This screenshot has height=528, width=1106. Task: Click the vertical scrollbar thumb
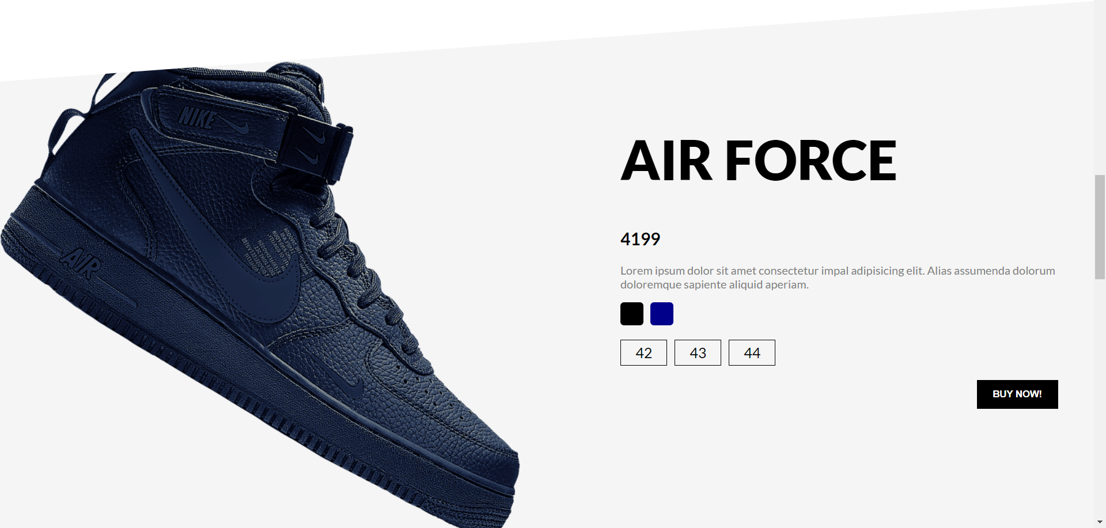(1100, 227)
